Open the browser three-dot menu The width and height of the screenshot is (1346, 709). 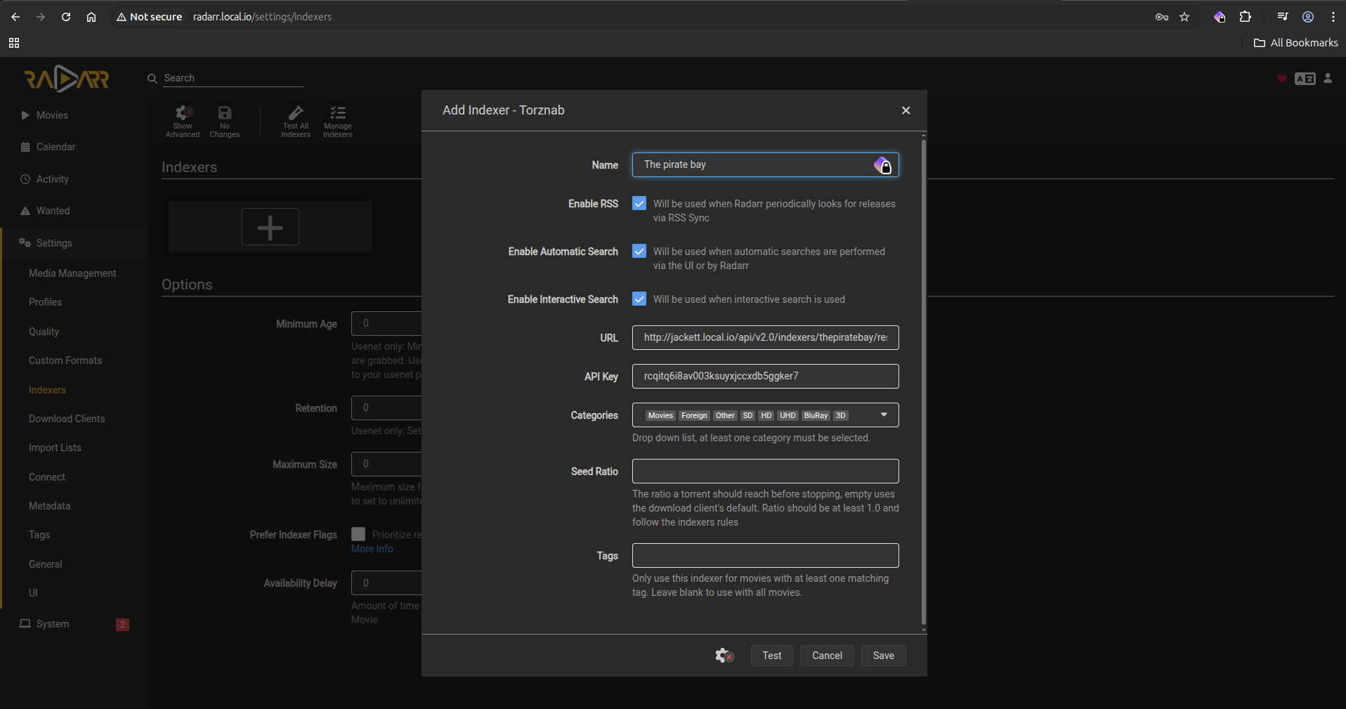click(1333, 17)
